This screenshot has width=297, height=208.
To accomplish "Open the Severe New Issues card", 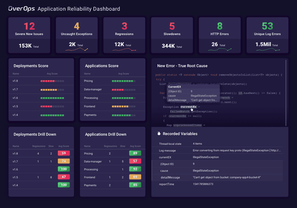I will coord(29,35).
